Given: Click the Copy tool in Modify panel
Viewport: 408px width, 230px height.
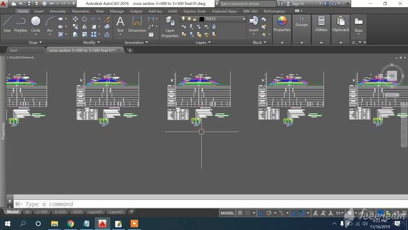Looking at the screenshot, I should click(75, 27).
